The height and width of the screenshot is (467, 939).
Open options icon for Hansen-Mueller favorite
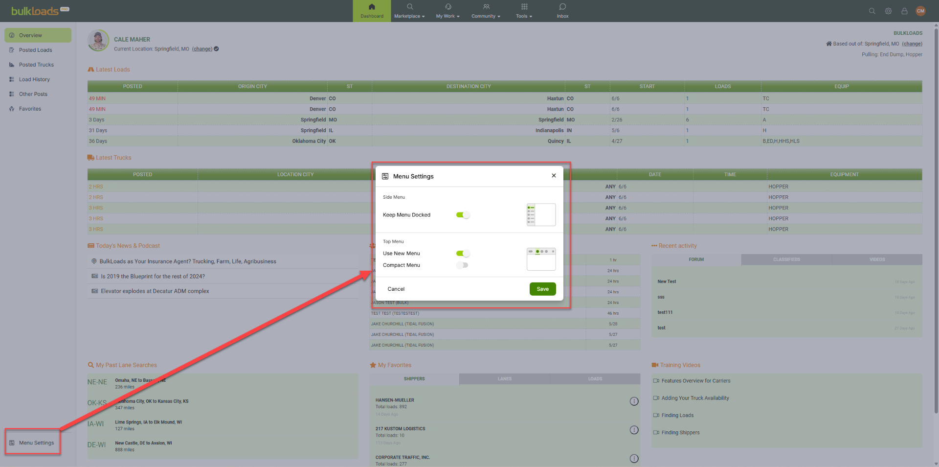pos(634,401)
